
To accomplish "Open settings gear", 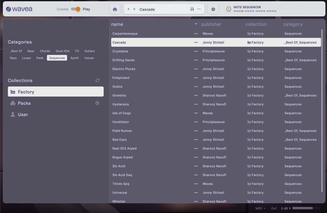I will (213, 9).
